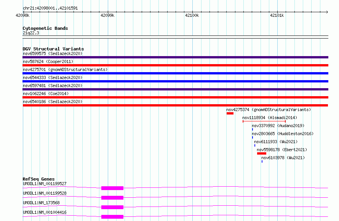Viewport: 339px width, 221px height.
Task: Open the nsv2803665 (Huddleston2016) label
Action: point(283,134)
